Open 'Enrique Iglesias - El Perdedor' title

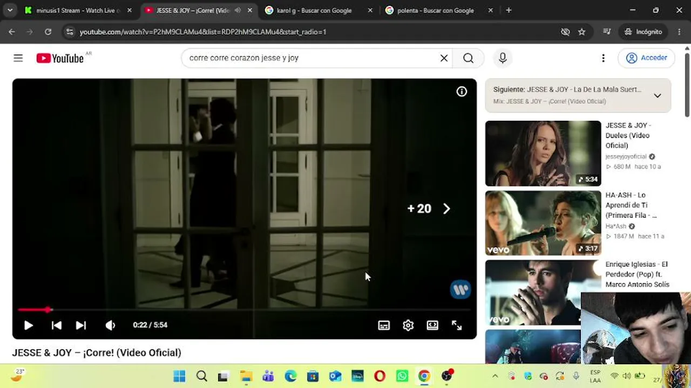point(637,274)
